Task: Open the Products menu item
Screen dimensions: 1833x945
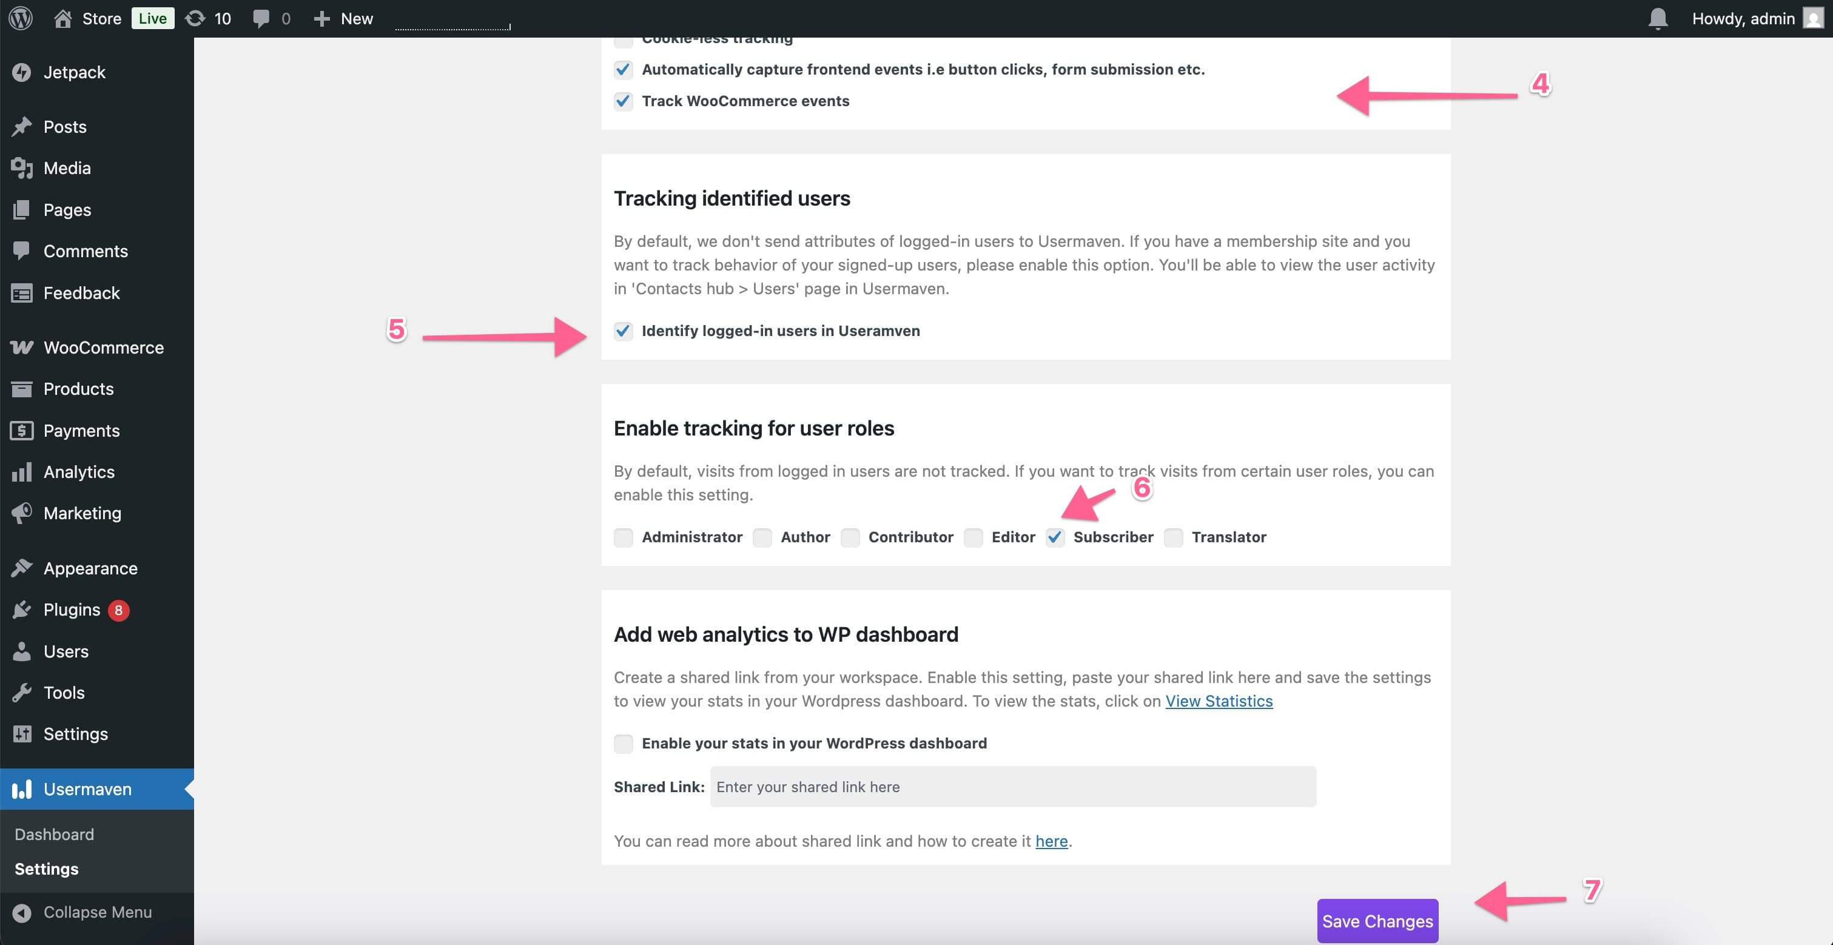Action: [x=78, y=389]
